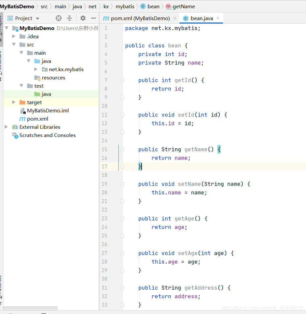Click line number 3 in gutter

(x=106, y=45)
